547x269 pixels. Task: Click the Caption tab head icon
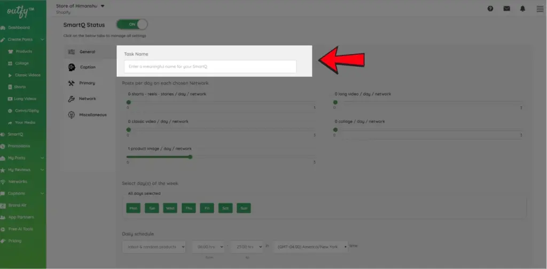(x=72, y=67)
